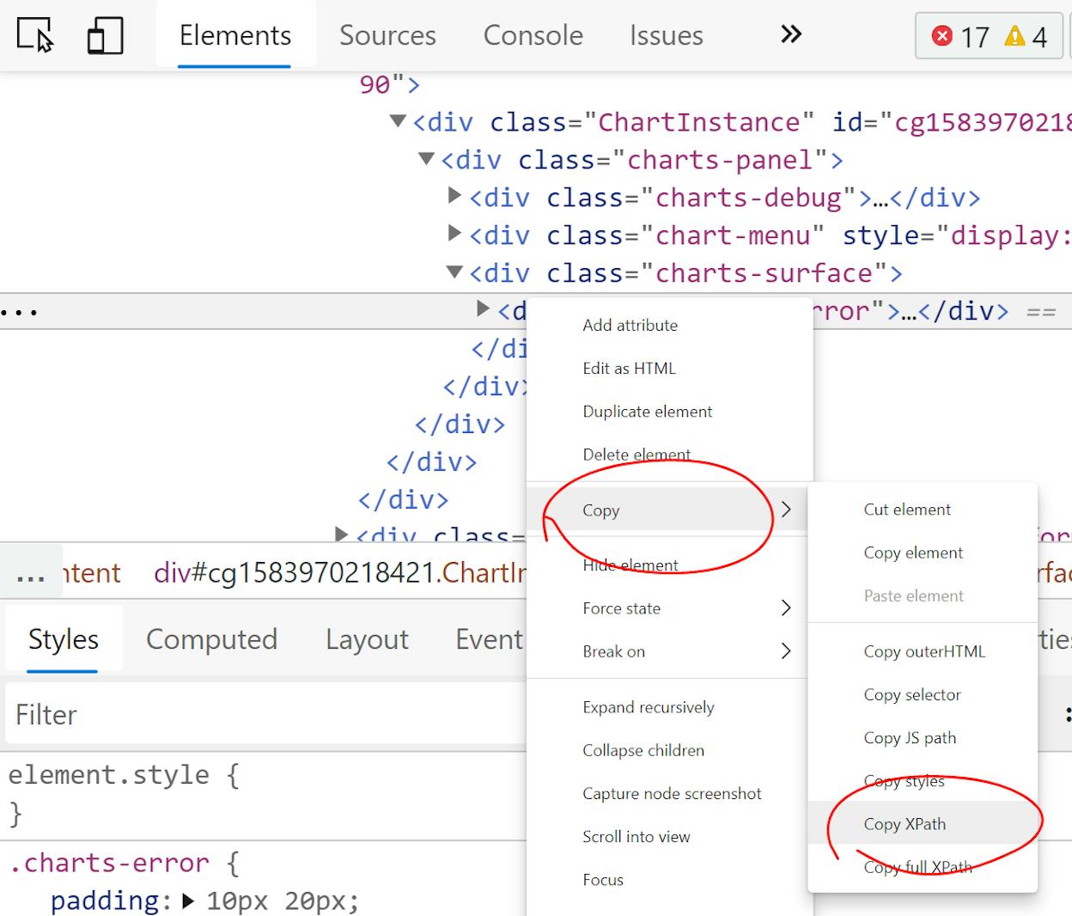The width and height of the screenshot is (1072, 916).
Task: Collapse the charts-panel div node
Action: pos(426,159)
